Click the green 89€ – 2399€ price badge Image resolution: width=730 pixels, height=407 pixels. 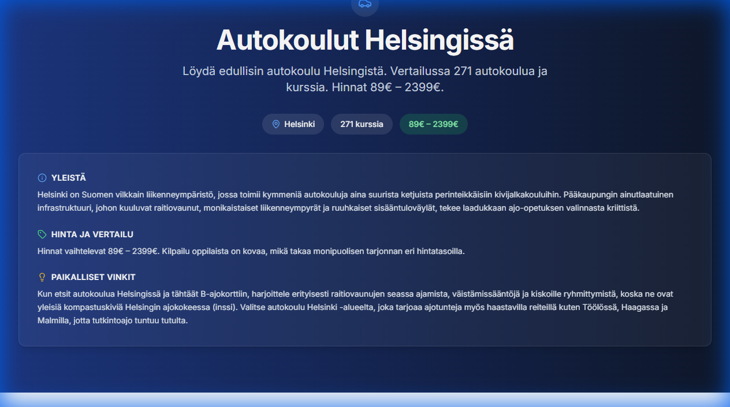(x=434, y=124)
